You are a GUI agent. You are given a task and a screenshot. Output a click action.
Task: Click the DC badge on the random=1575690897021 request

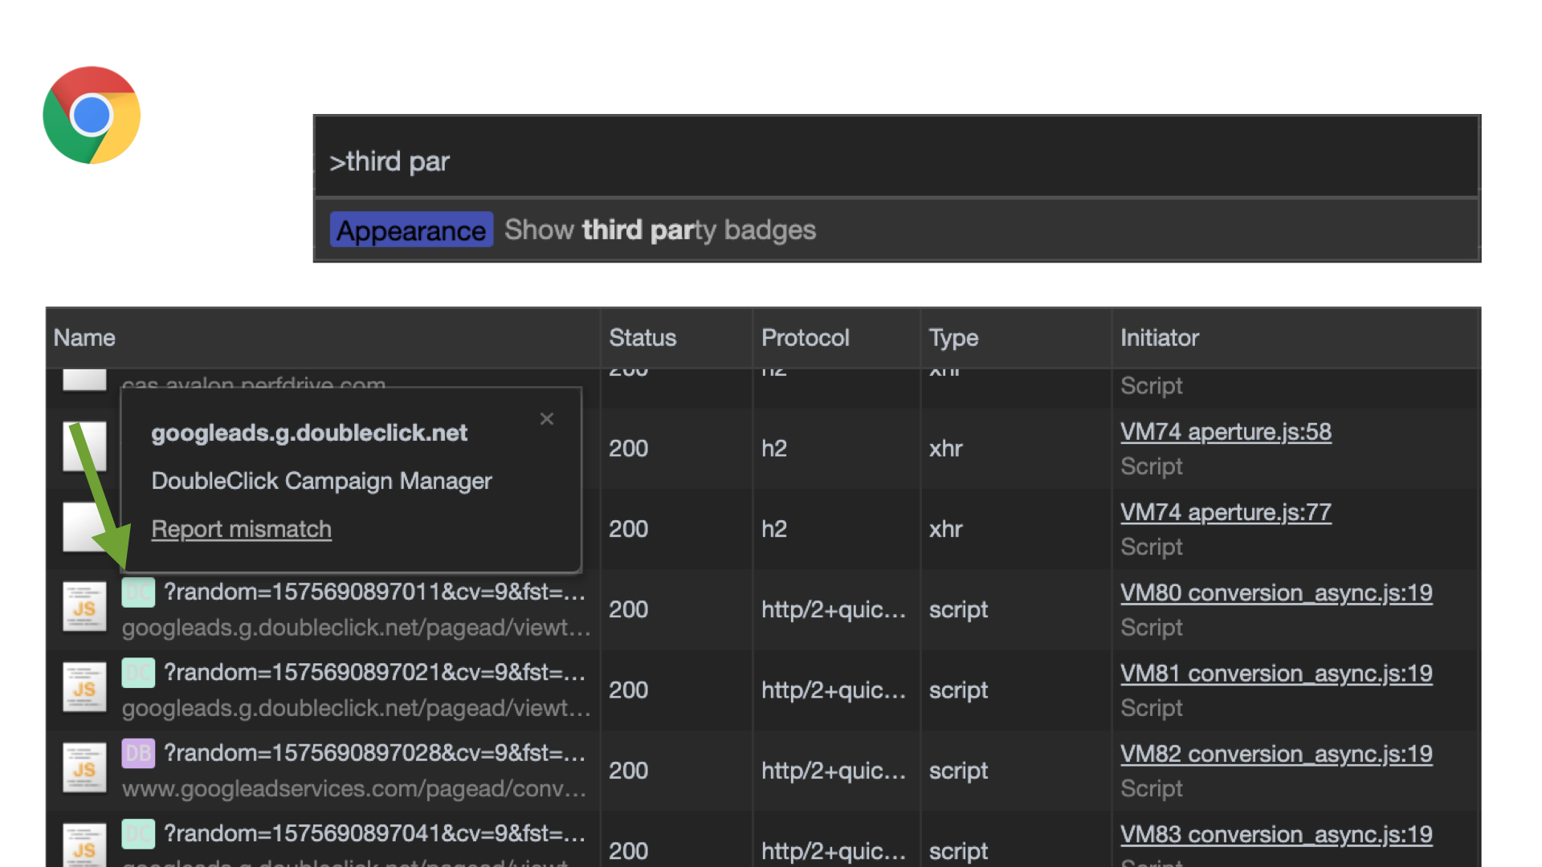137,673
